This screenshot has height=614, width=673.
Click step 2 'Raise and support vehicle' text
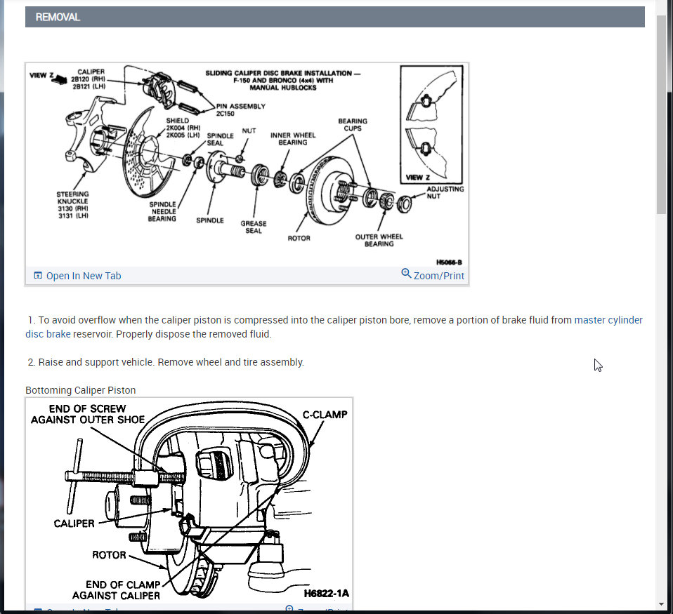coord(166,362)
